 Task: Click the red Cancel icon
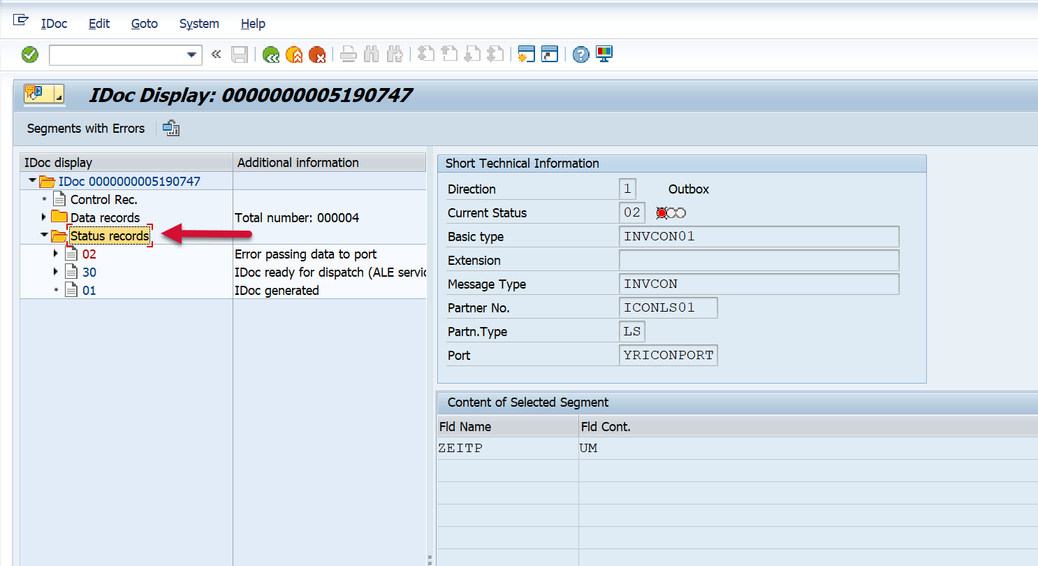pyautogui.click(x=317, y=55)
